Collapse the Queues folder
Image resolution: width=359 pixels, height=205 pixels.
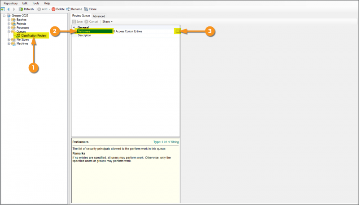pos(9,32)
